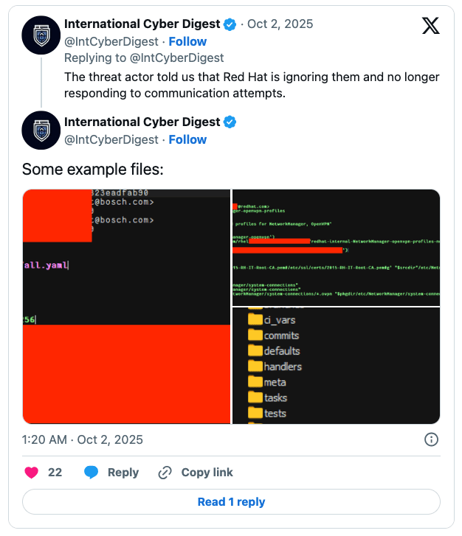
Task: Follow @IntCyberDigest in the second tweet
Action: point(187,139)
